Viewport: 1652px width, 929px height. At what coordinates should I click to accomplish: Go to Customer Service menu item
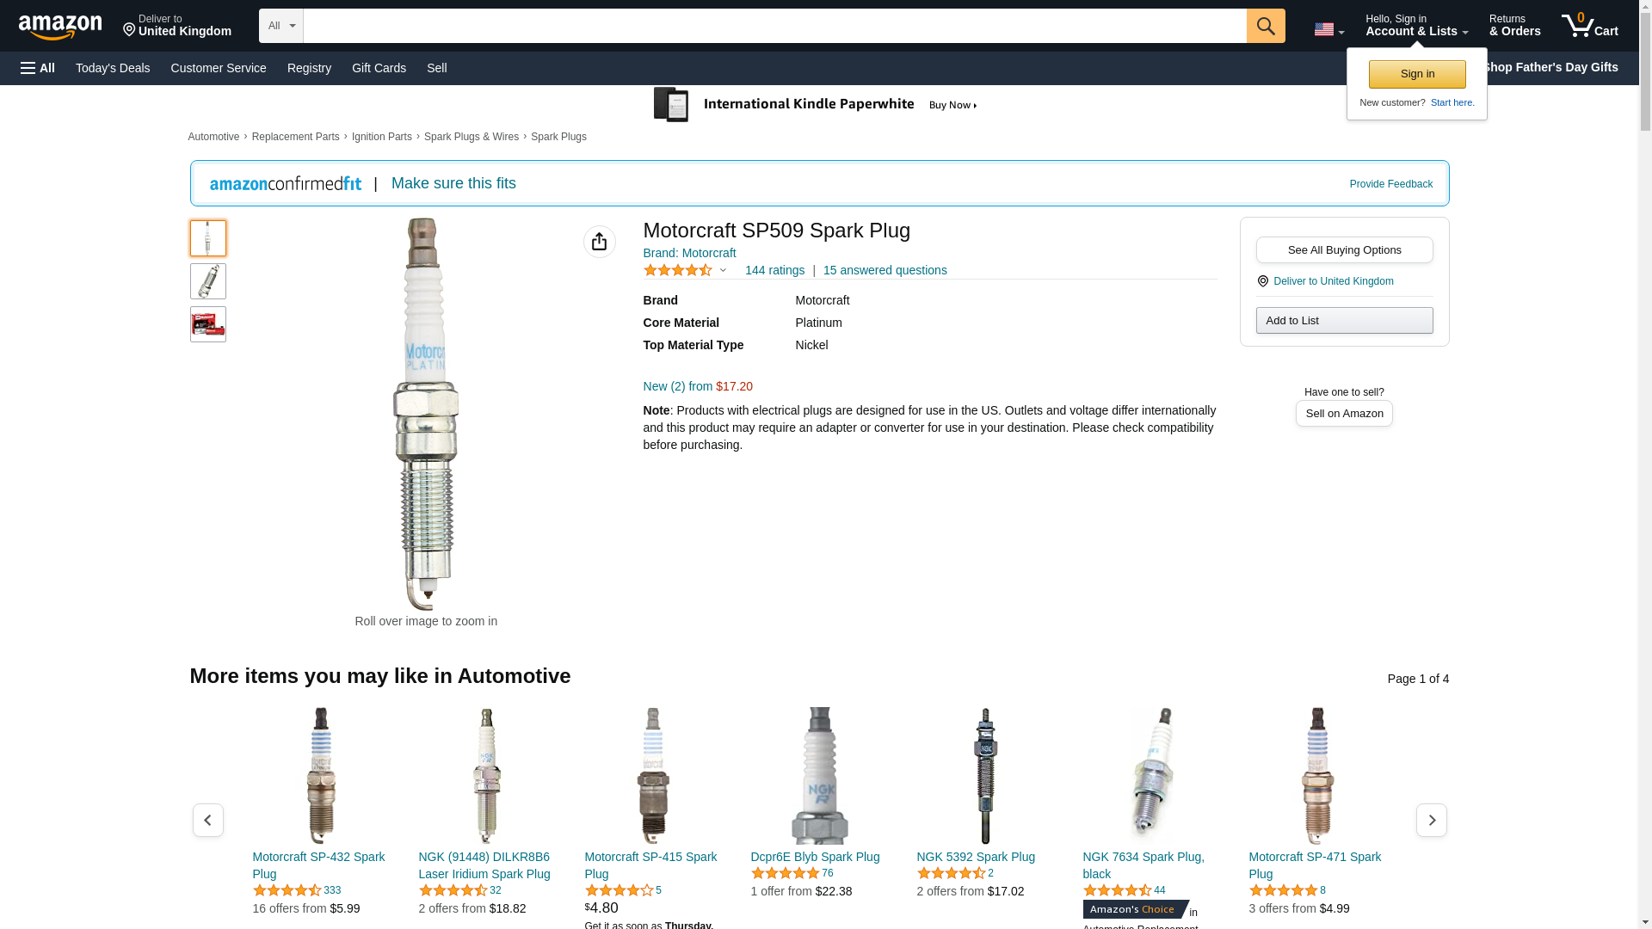[219, 68]
